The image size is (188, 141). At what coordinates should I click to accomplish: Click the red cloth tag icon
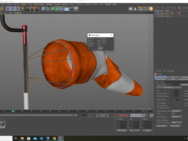pyautogui.click(x=180, y=13)
